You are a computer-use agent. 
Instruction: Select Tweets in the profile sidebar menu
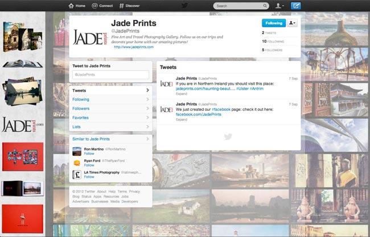tap(110, 90)
